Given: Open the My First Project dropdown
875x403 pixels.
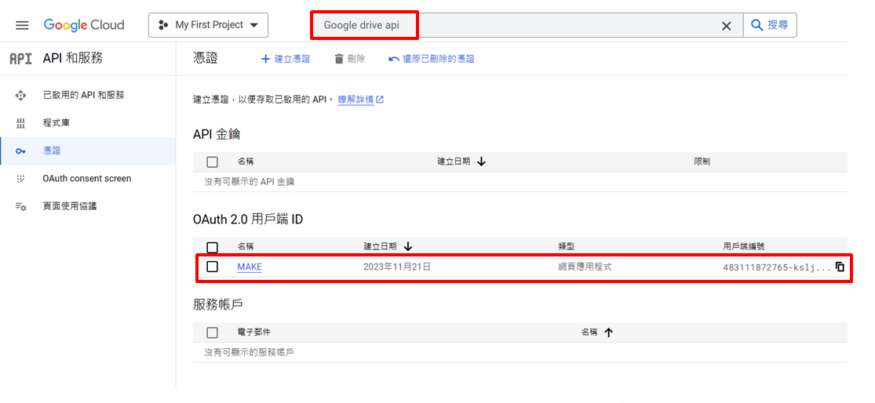Looking at the screenshot, I should click(208, 25).
